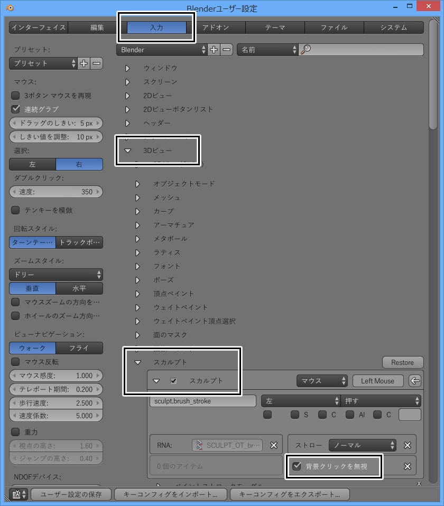Expand the オブジェクトモード section
444x506 pixels.
(x=138, y=184)
